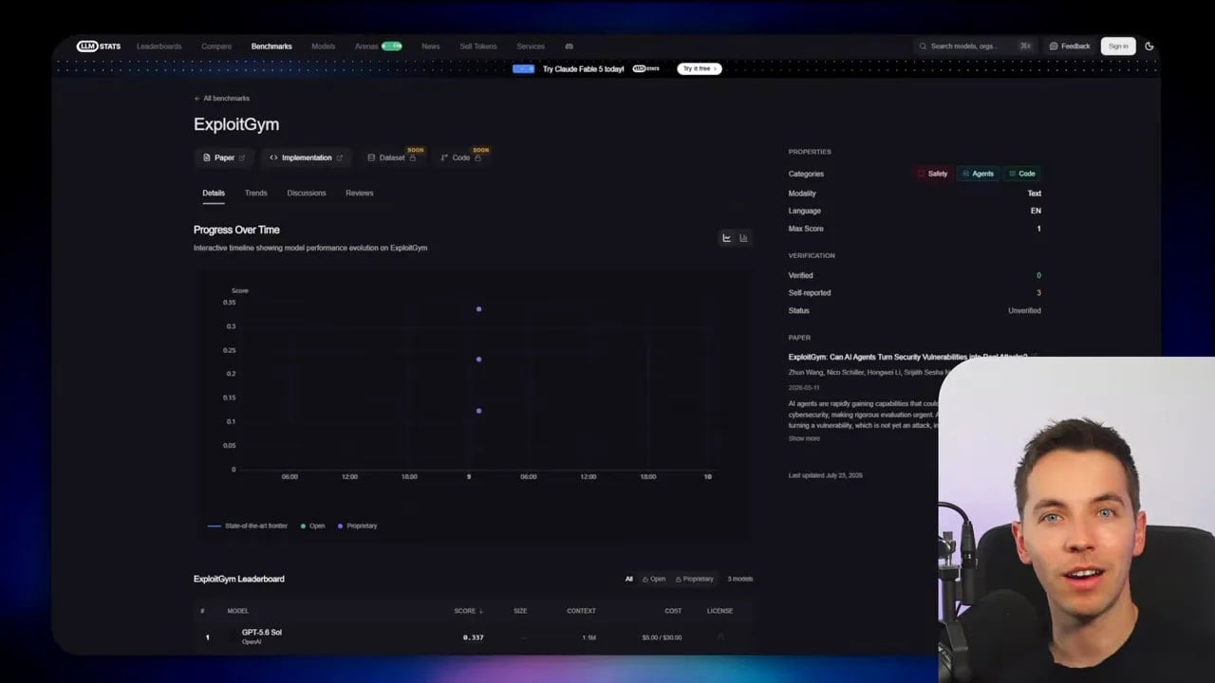Open the GPT-5.6 Sol model row
The height and width of the screenshot is (683, 1215).
(473, 637)
